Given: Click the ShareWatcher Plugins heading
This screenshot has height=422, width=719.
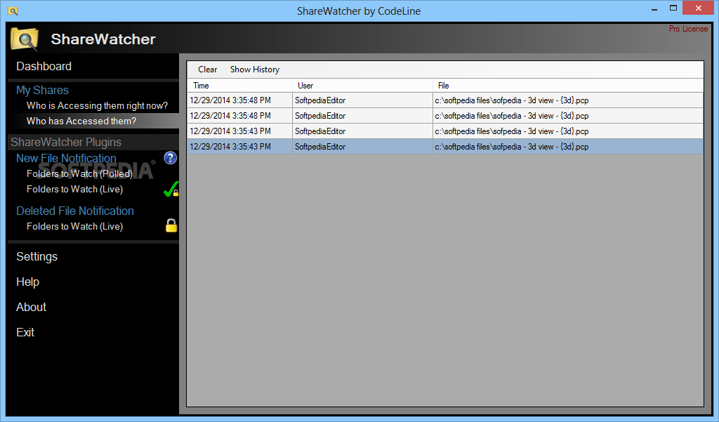Looking at the screenshot, I should 66,143.
